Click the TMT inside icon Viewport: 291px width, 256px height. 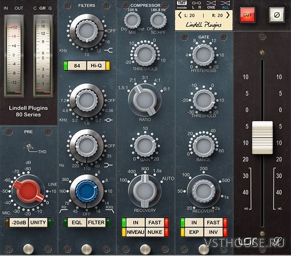[182, 5]
